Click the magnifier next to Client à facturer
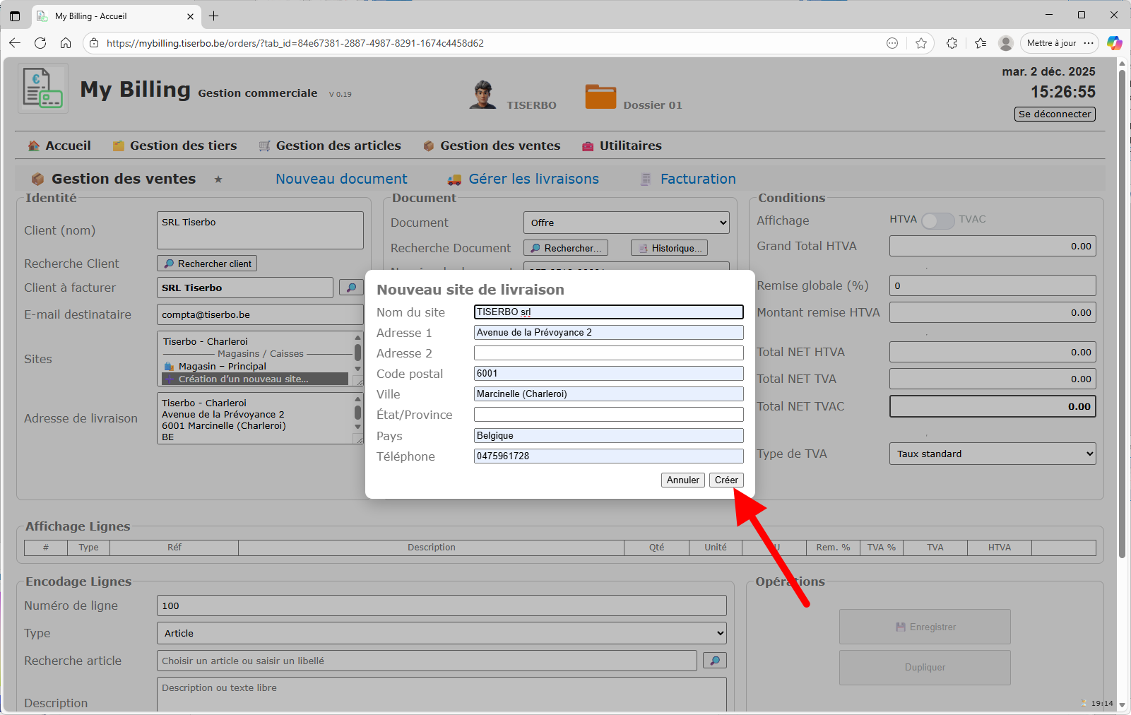Image resolution: width=1131 pixels, height=715 pixels. coord(351,288)
